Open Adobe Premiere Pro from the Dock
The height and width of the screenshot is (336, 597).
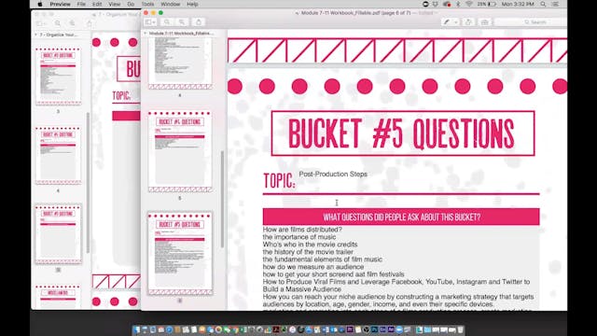[350, 329]
